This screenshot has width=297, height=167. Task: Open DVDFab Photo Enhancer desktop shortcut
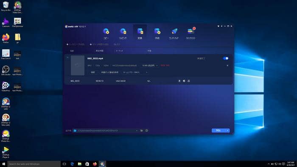(x=6, y=136)
